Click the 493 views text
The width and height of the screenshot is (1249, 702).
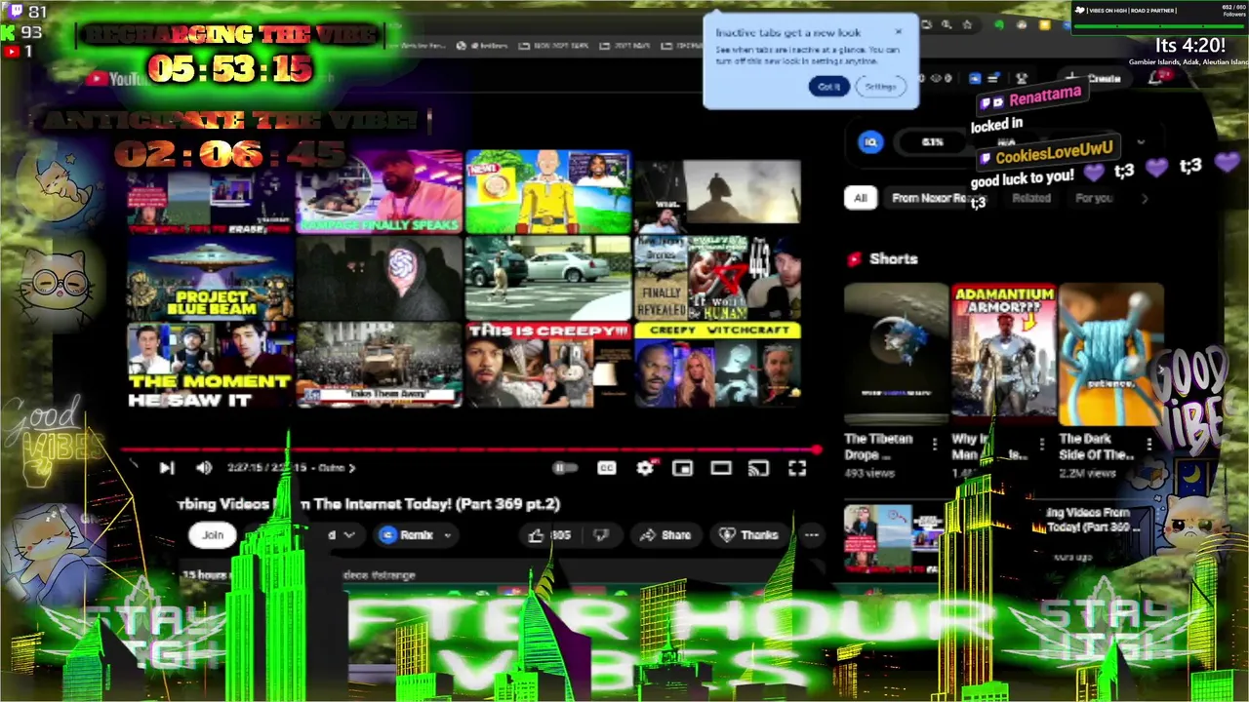(869, 473)
